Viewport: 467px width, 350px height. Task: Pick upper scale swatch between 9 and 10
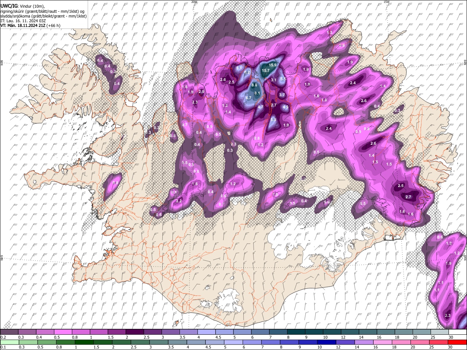pos(314,332)
